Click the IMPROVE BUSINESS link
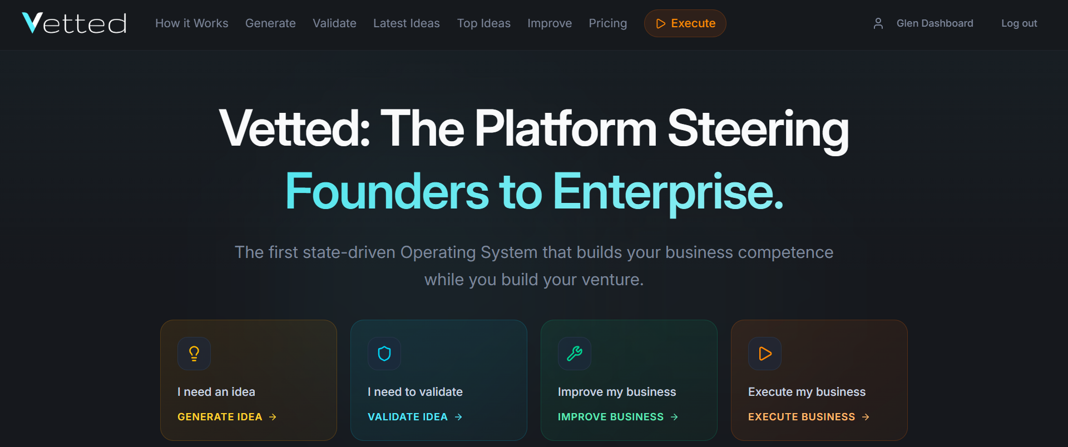 610,417
